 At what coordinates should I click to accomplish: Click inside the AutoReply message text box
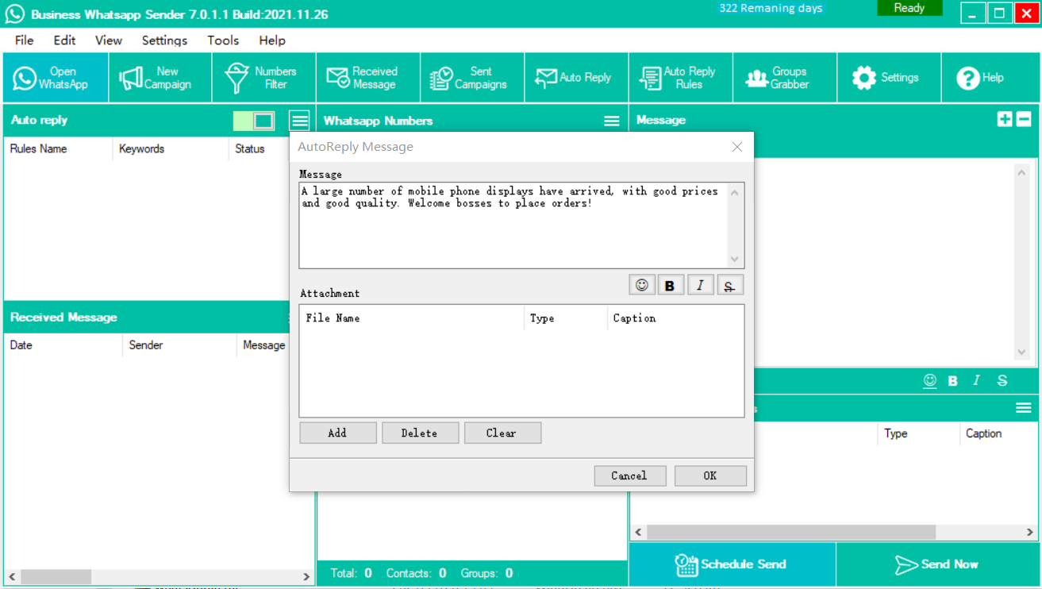pos(513,225)
